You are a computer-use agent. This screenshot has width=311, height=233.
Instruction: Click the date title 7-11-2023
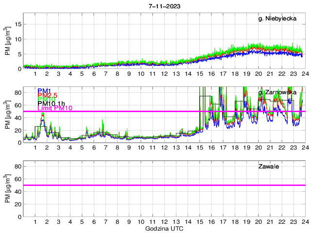click(164, 5)
